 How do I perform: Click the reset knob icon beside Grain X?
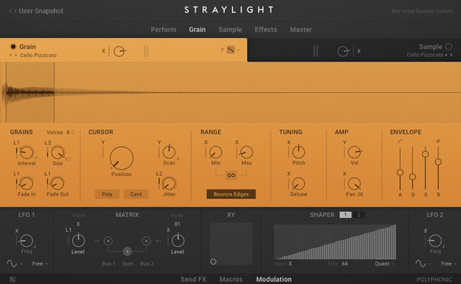point(120,50)
